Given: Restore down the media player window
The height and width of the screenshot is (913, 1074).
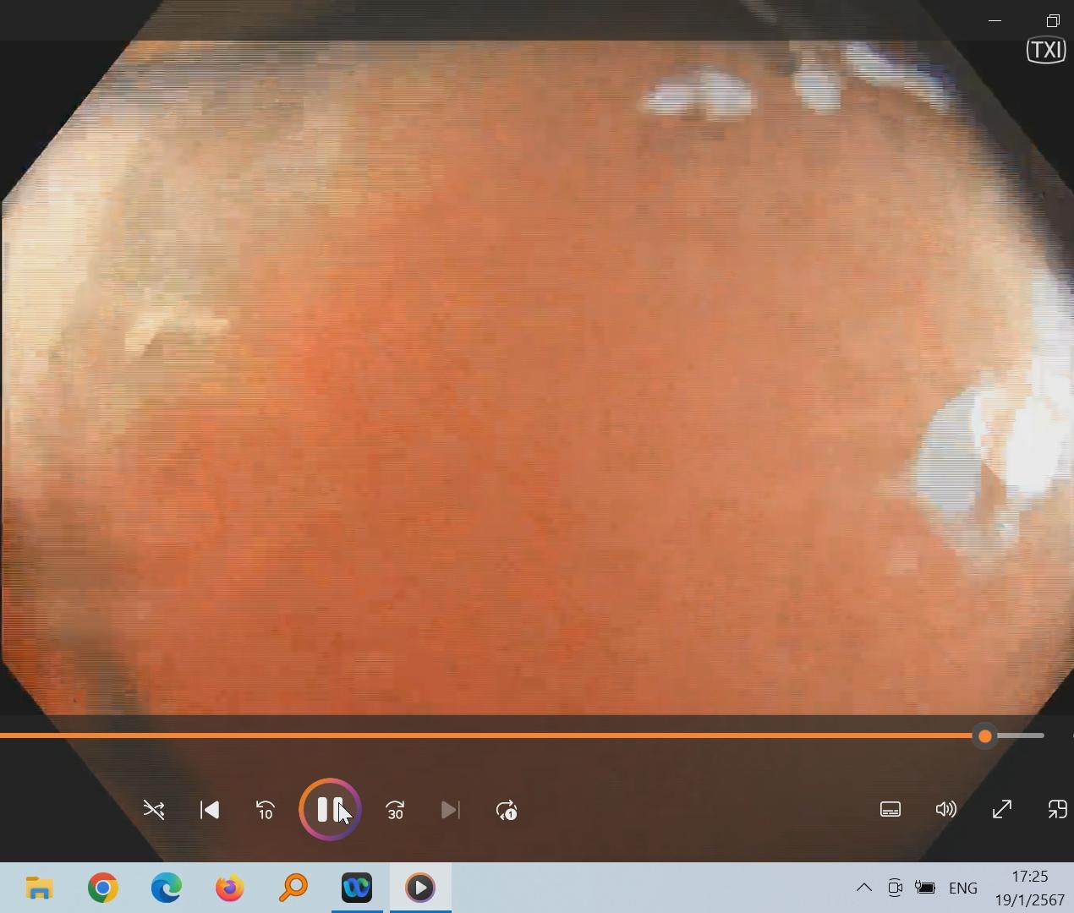Looking at the screenshot, I should pos(1053,20).
